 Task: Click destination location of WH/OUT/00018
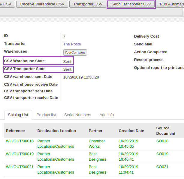pyautogui.click(x=56, y=144)
